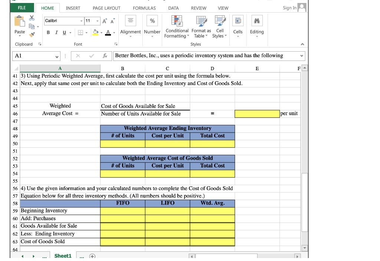Add a new sheet with the plus button
The height and width of the screenshot is (261, 380).
92,256
